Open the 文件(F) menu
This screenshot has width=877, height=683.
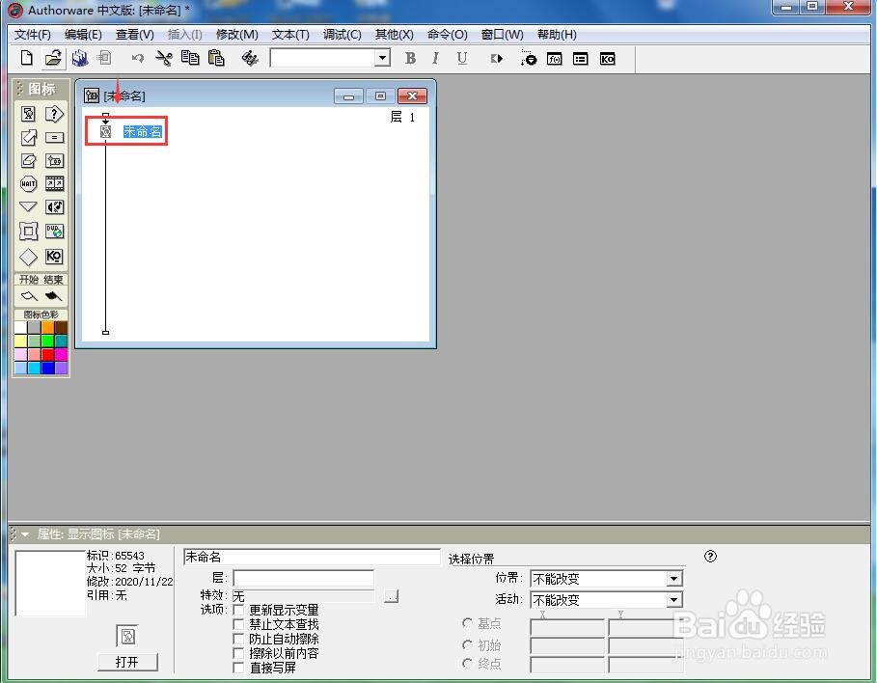click(33, 35)
